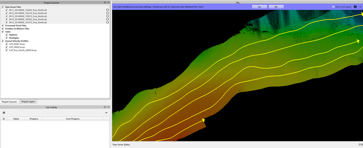
Task: Click reprocess icon for 0012_20140909_155214_True_North.all
Action: pyautogui.click(x=107, y=13)
